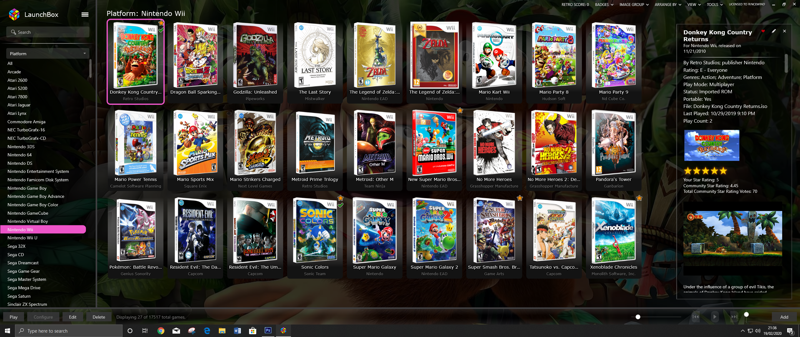Click the gold star on Donkey Kong box
800x337 pixels.
point(161,23)
